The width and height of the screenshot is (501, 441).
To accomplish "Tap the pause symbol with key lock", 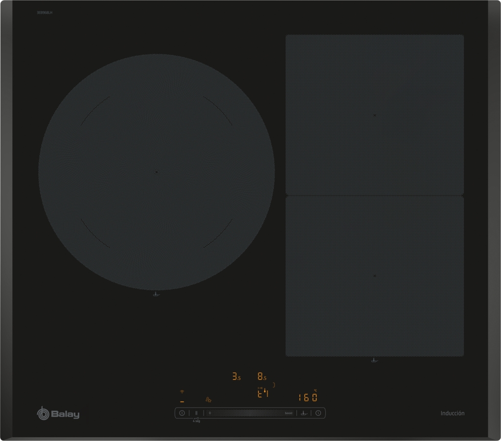I will (x=196, y=413).
